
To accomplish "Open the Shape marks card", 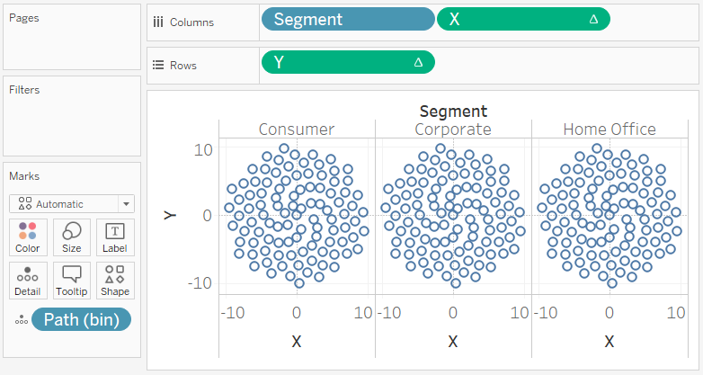I will pyautogui.click(x=115, y=281).
